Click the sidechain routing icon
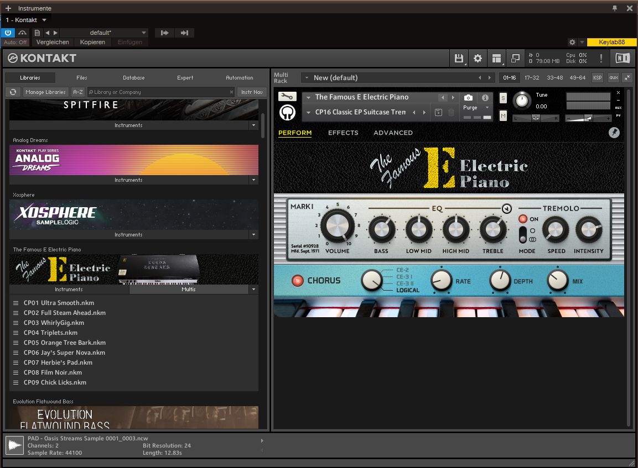The image size is (638, 468). [22, 33]
